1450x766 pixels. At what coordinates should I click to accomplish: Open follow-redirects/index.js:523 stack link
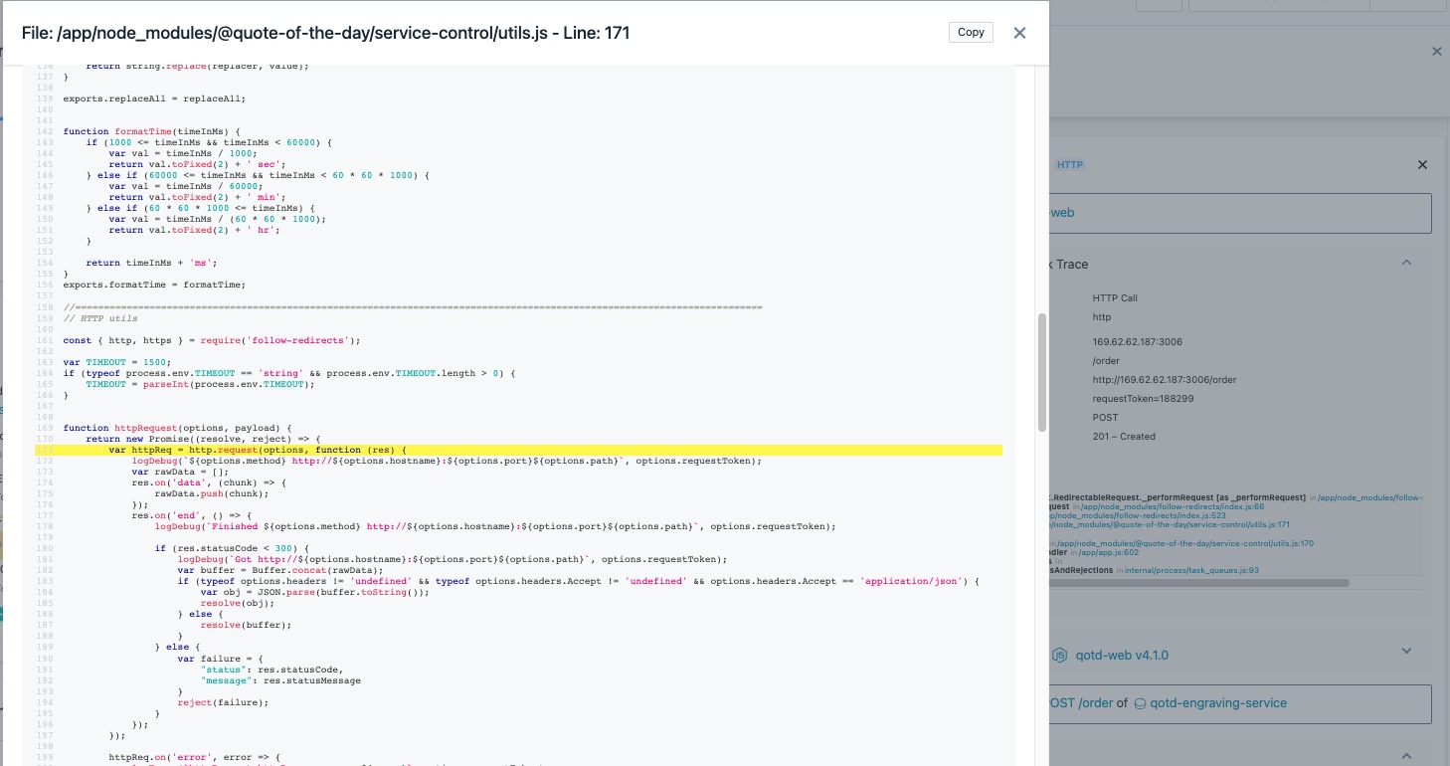(x=1136, y=515)
